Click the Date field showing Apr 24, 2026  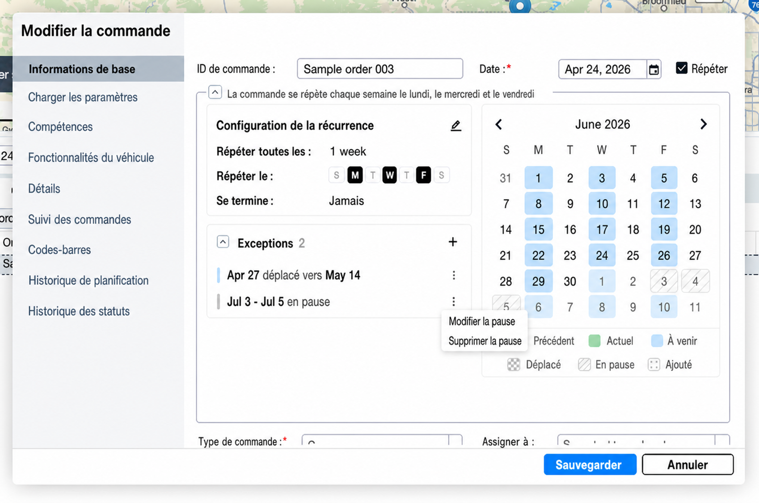coord(602,69)
